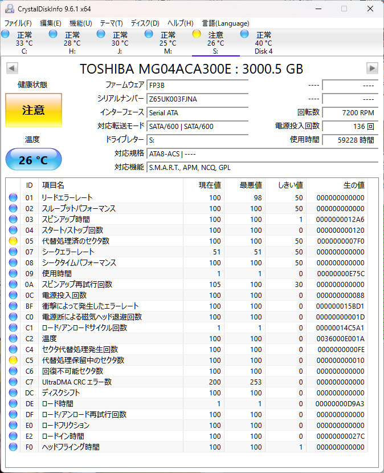
Task: Click blue status icon for ディスクシフト
Action: [13, 393]
